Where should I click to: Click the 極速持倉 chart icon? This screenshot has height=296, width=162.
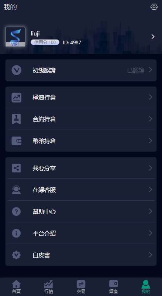tap(16, 98)
